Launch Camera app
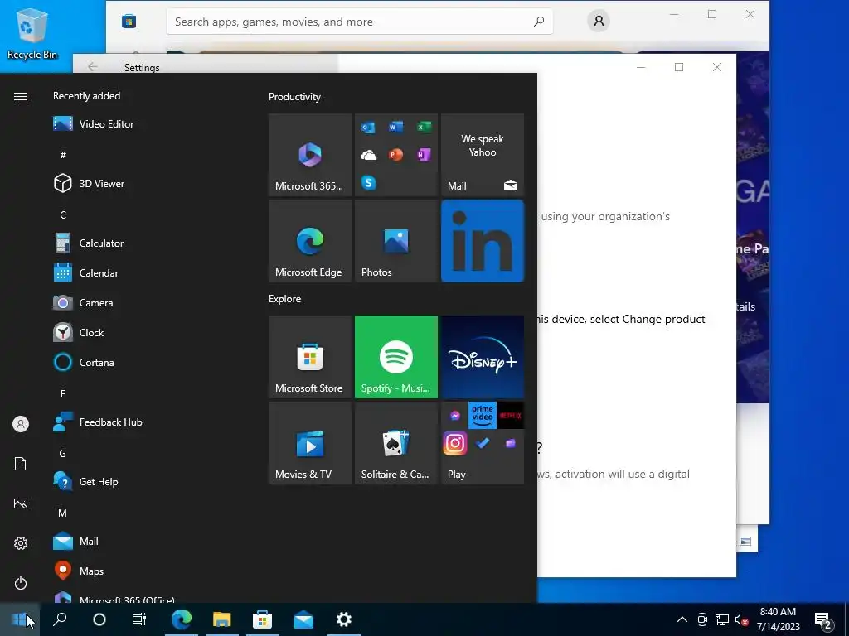This screenshot has height=636, width=849. click(x=83, y=303)
